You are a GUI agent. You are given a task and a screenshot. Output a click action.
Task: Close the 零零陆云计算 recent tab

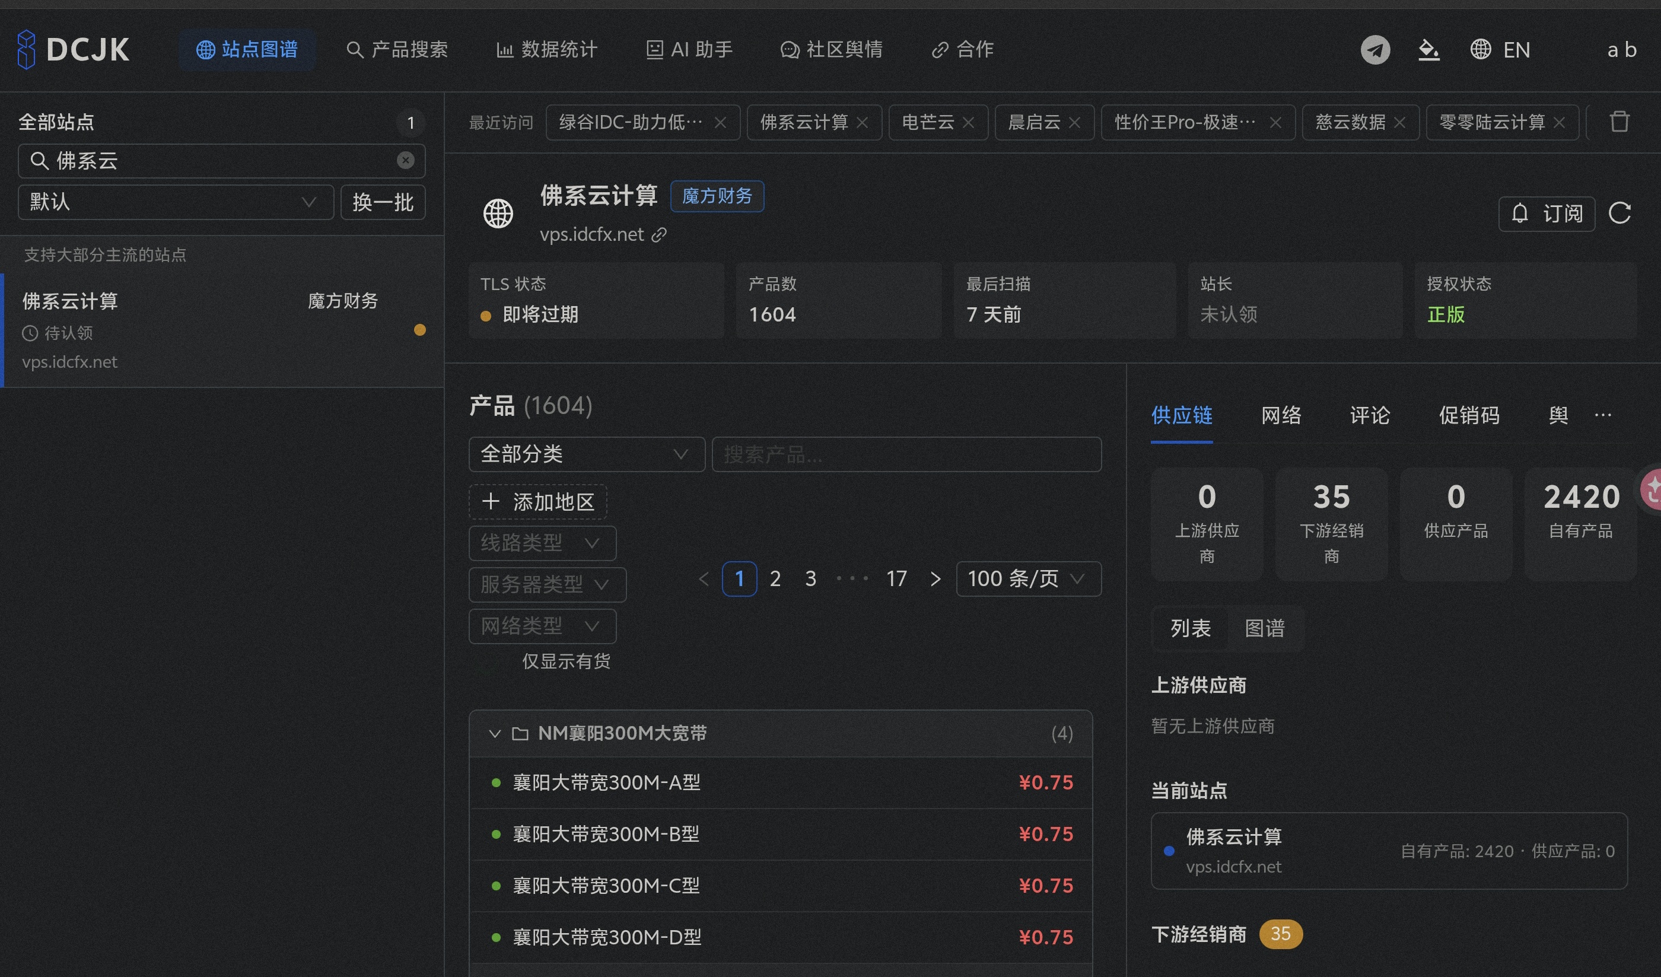pyautogui.click(x=1559, y=123)
